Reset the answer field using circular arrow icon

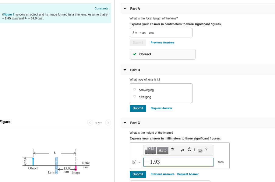[189, 149]
